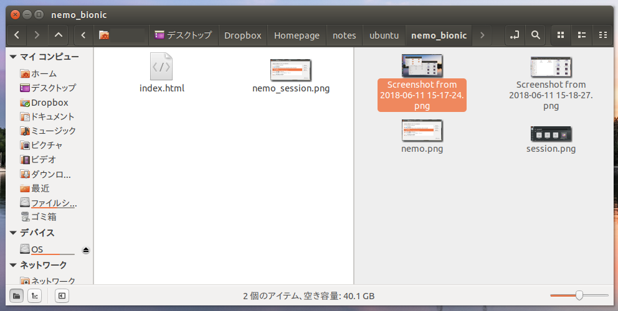The height and width of the screenshot is (311, 618).
Task: Switch to list view
Action: coord(581,35)
